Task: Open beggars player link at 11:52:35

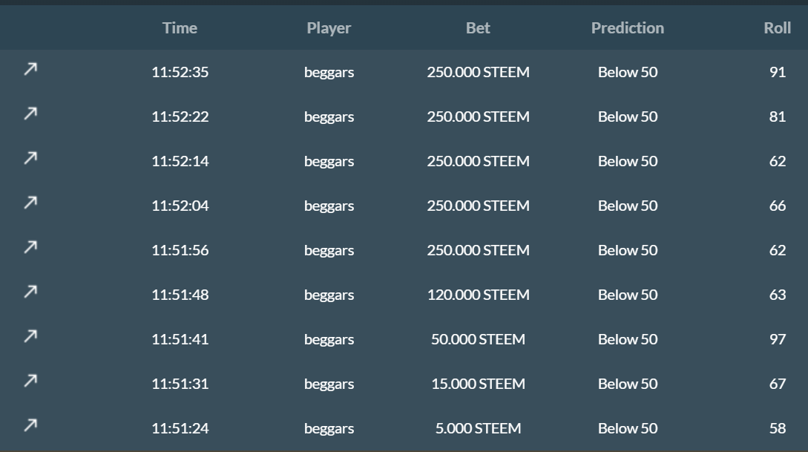Action: (x=329, y=73)
